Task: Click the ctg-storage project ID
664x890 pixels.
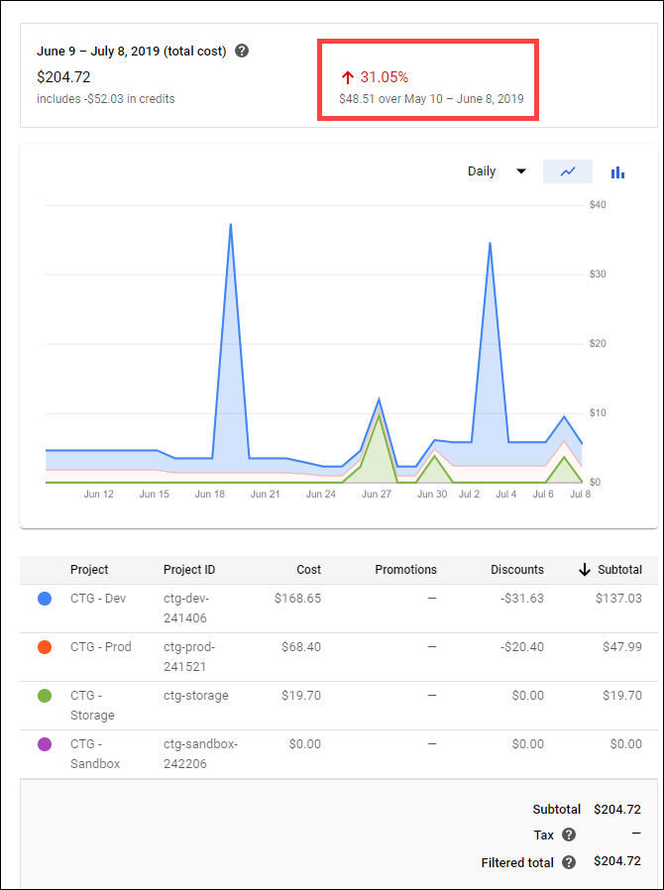Action: pyautogui.click(x=195, y=696)
